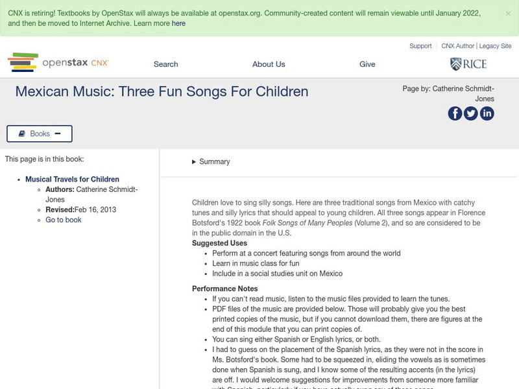
Task: Share page on LinkedIn icon
Action: [487, 113]
